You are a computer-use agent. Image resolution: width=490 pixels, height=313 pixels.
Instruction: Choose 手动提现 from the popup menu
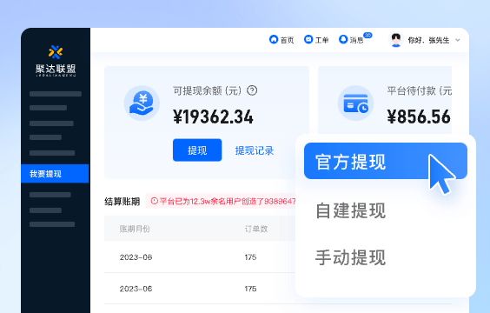tap(350, 257)
